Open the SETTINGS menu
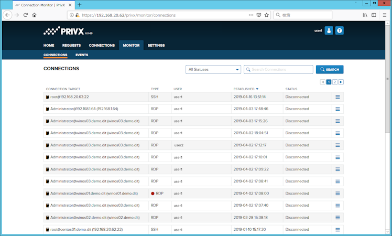The image size is (392, 236). pos(156,45)
